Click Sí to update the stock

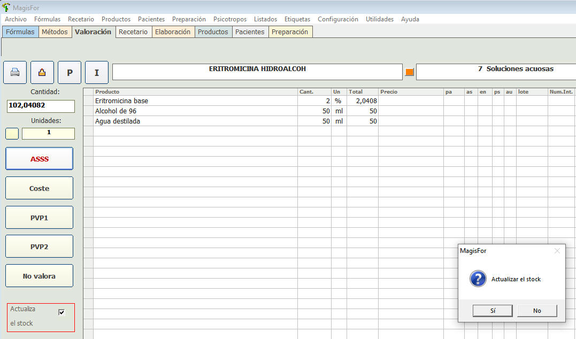[x=493, y=311]
